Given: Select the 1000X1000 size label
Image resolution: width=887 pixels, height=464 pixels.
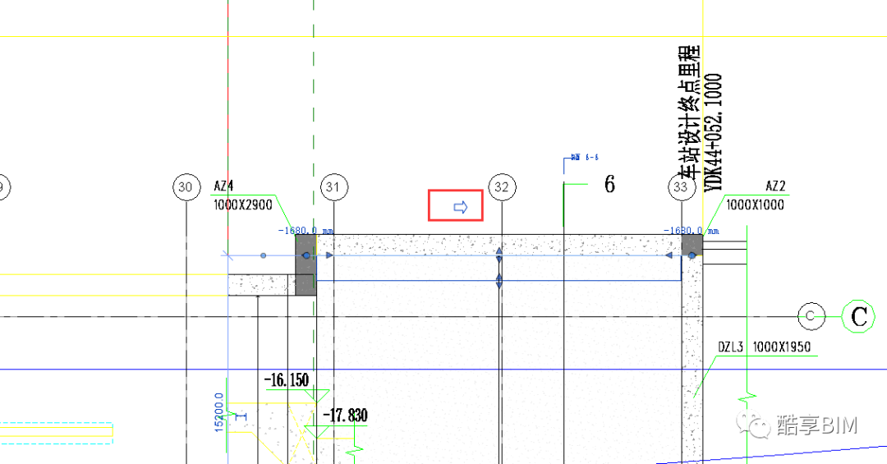Looking at the screenshot, I should pos(756,204).
